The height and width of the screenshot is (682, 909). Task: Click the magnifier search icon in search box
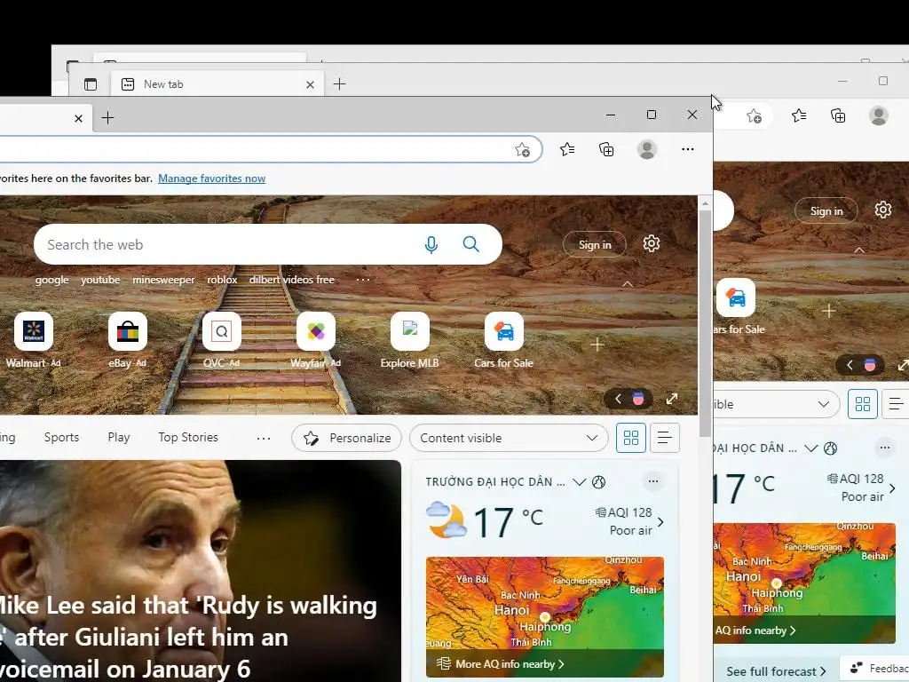(470, 244)
